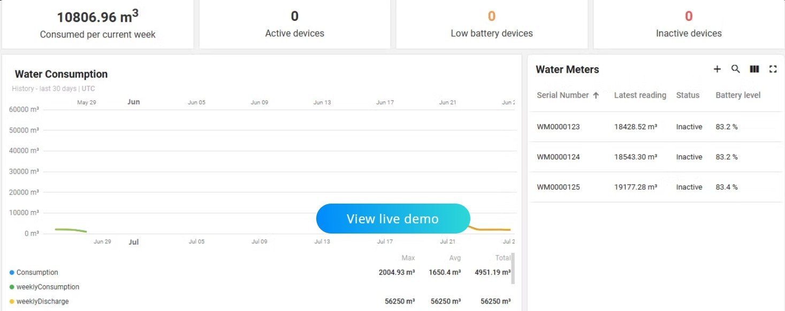Click the plus icon to add a water meter
785x311 pixels.
[717, 69]
